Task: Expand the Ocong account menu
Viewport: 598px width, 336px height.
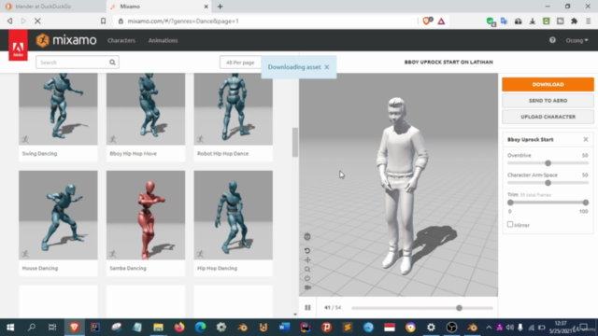Action: point(577,40)
